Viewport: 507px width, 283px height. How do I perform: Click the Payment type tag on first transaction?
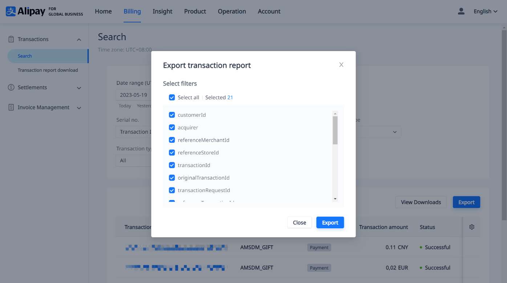319,247
